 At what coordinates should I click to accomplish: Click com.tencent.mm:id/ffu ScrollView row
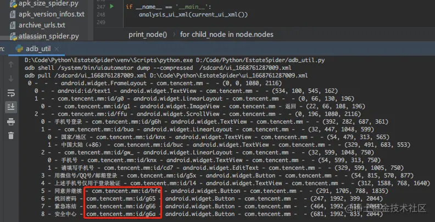click(198, 114)
